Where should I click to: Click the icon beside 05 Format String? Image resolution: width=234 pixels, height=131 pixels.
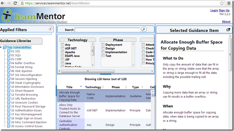point(9,67)
